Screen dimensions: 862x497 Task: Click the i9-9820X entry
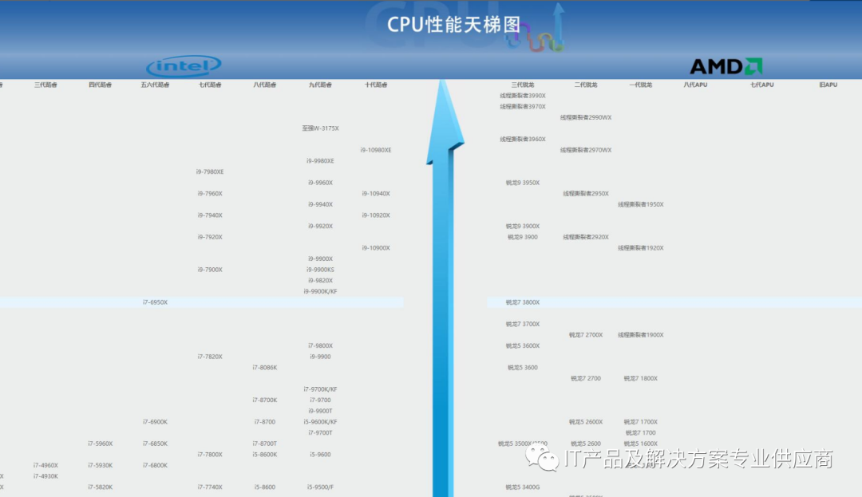(x=321, y=281)
